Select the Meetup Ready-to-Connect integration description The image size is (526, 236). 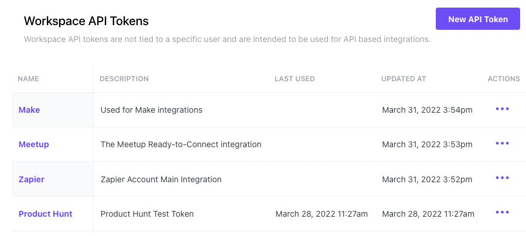[x=181, y=144]
